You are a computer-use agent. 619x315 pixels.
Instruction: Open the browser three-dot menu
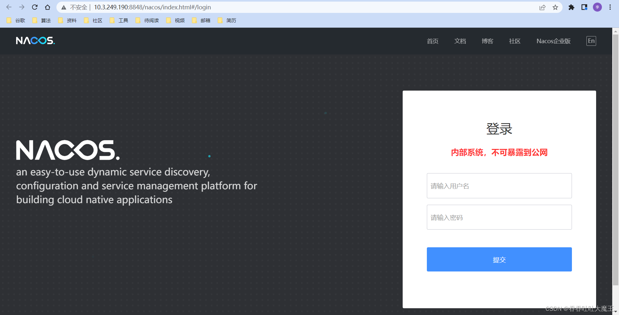coord(610,7)
